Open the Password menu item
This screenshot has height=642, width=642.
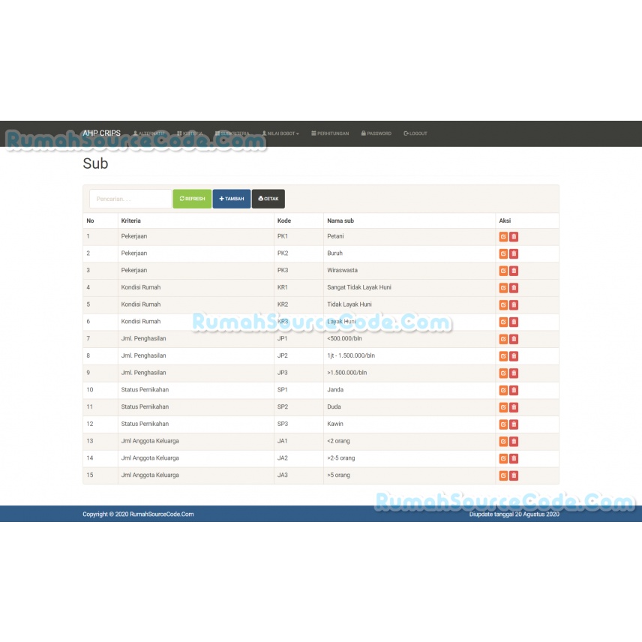[x=376, y=133]
